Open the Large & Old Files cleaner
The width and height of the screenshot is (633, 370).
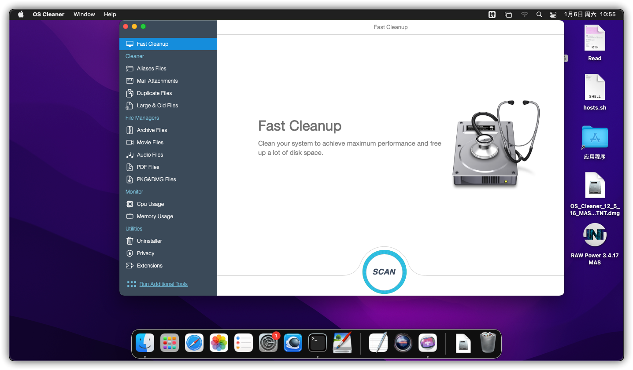pos(157,105)
